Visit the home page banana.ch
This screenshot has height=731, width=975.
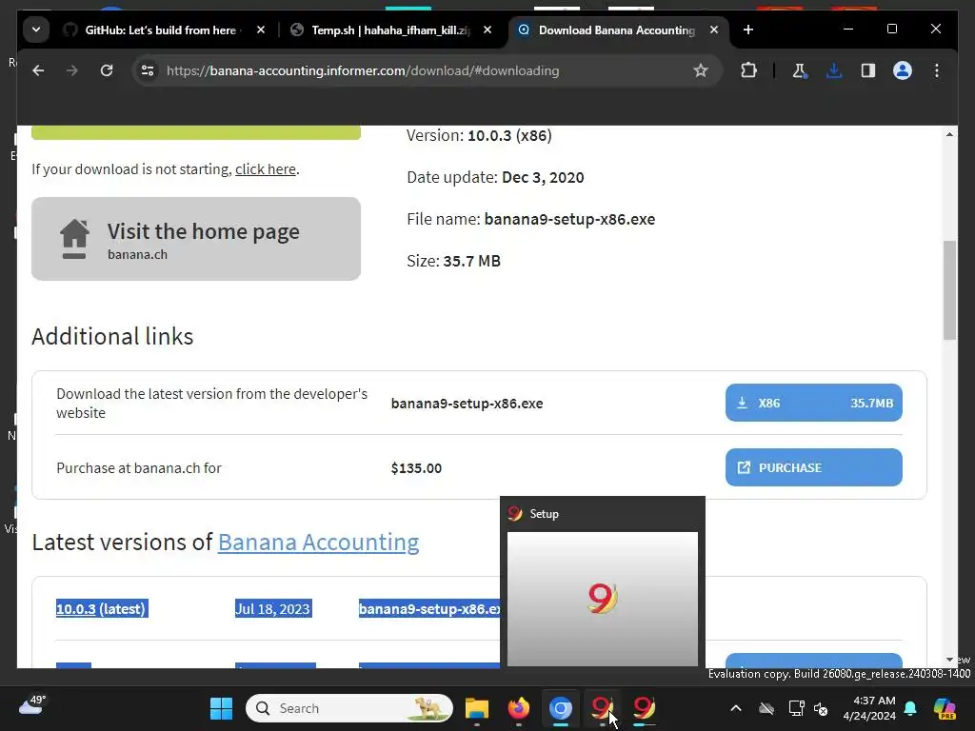(196, 239)
